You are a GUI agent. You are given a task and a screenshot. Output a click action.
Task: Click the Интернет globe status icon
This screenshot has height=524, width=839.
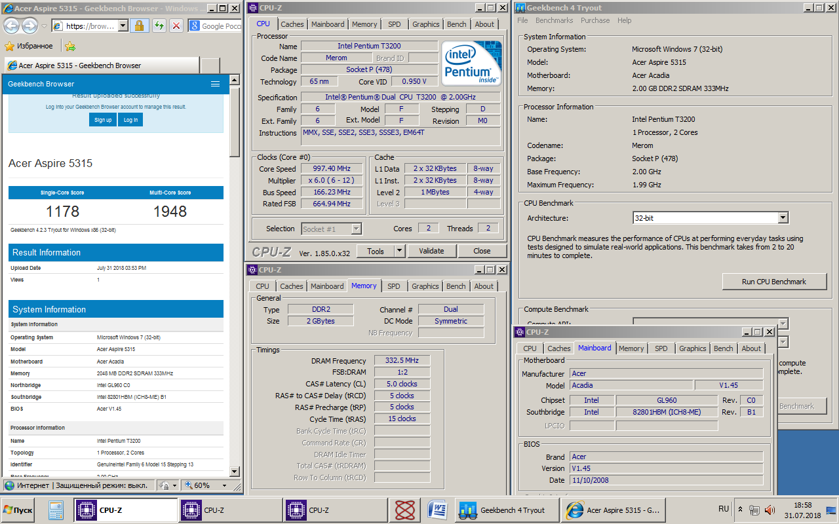pyautogui.click(x=9, y=485)
